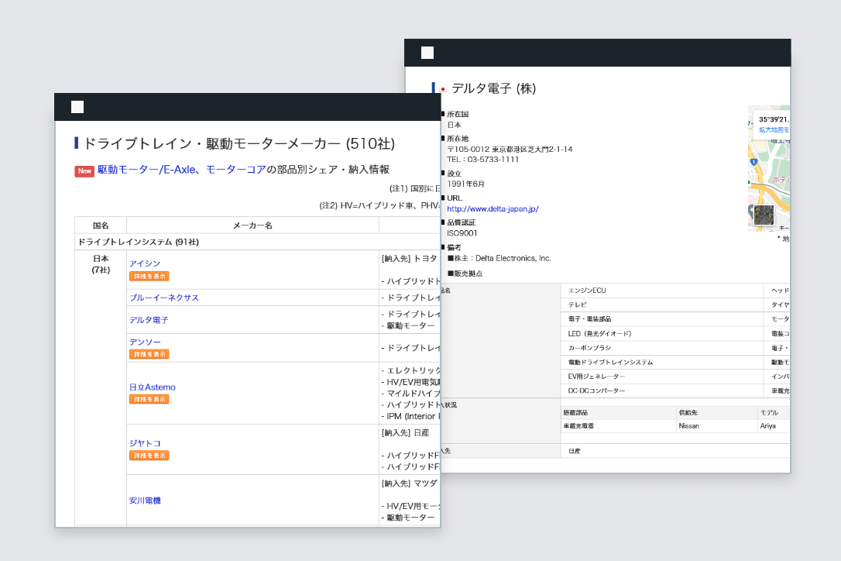The width and height of the screenshot is (841, 561).
Task: Open the モーターコア link
Action: 236,170
